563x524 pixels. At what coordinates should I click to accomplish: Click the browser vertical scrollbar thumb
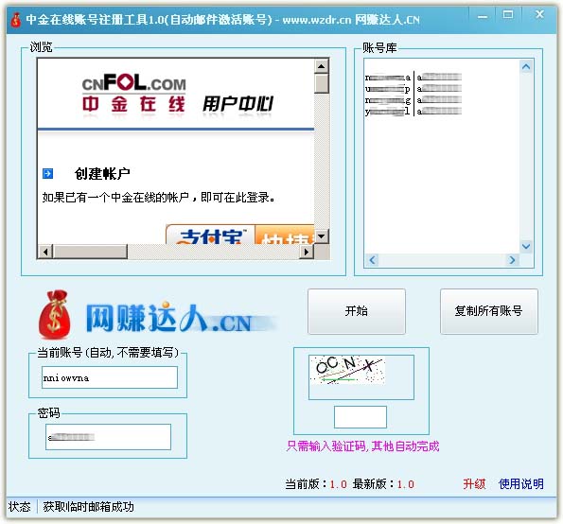pos(322,83)
